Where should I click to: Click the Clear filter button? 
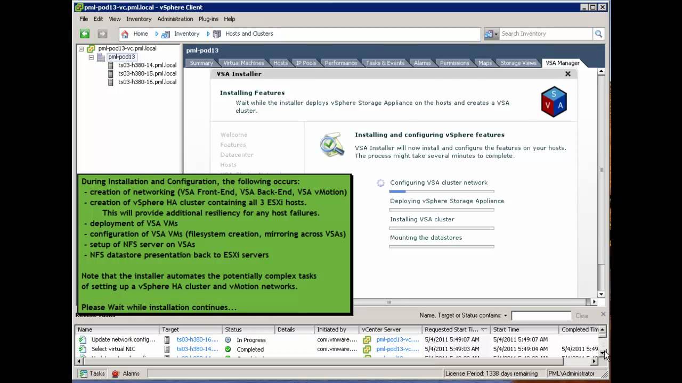coord(582,315)
